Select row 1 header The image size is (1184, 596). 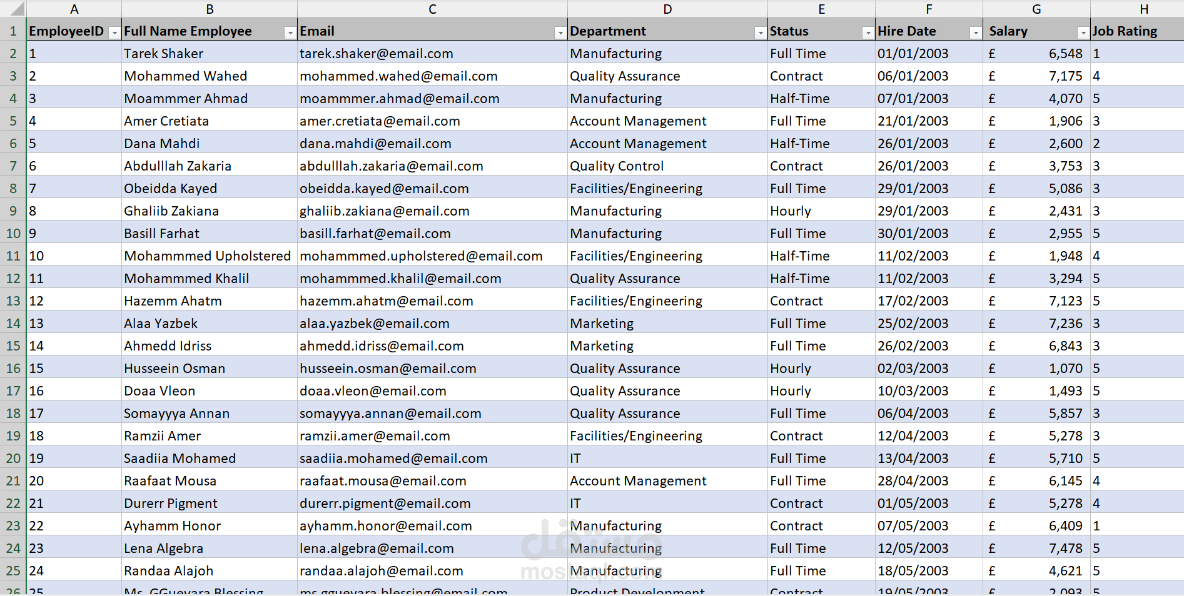(13, 31)
